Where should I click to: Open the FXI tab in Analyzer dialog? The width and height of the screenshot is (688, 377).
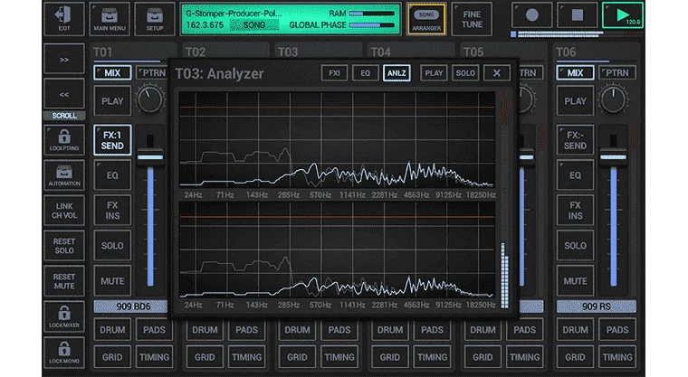334,73
